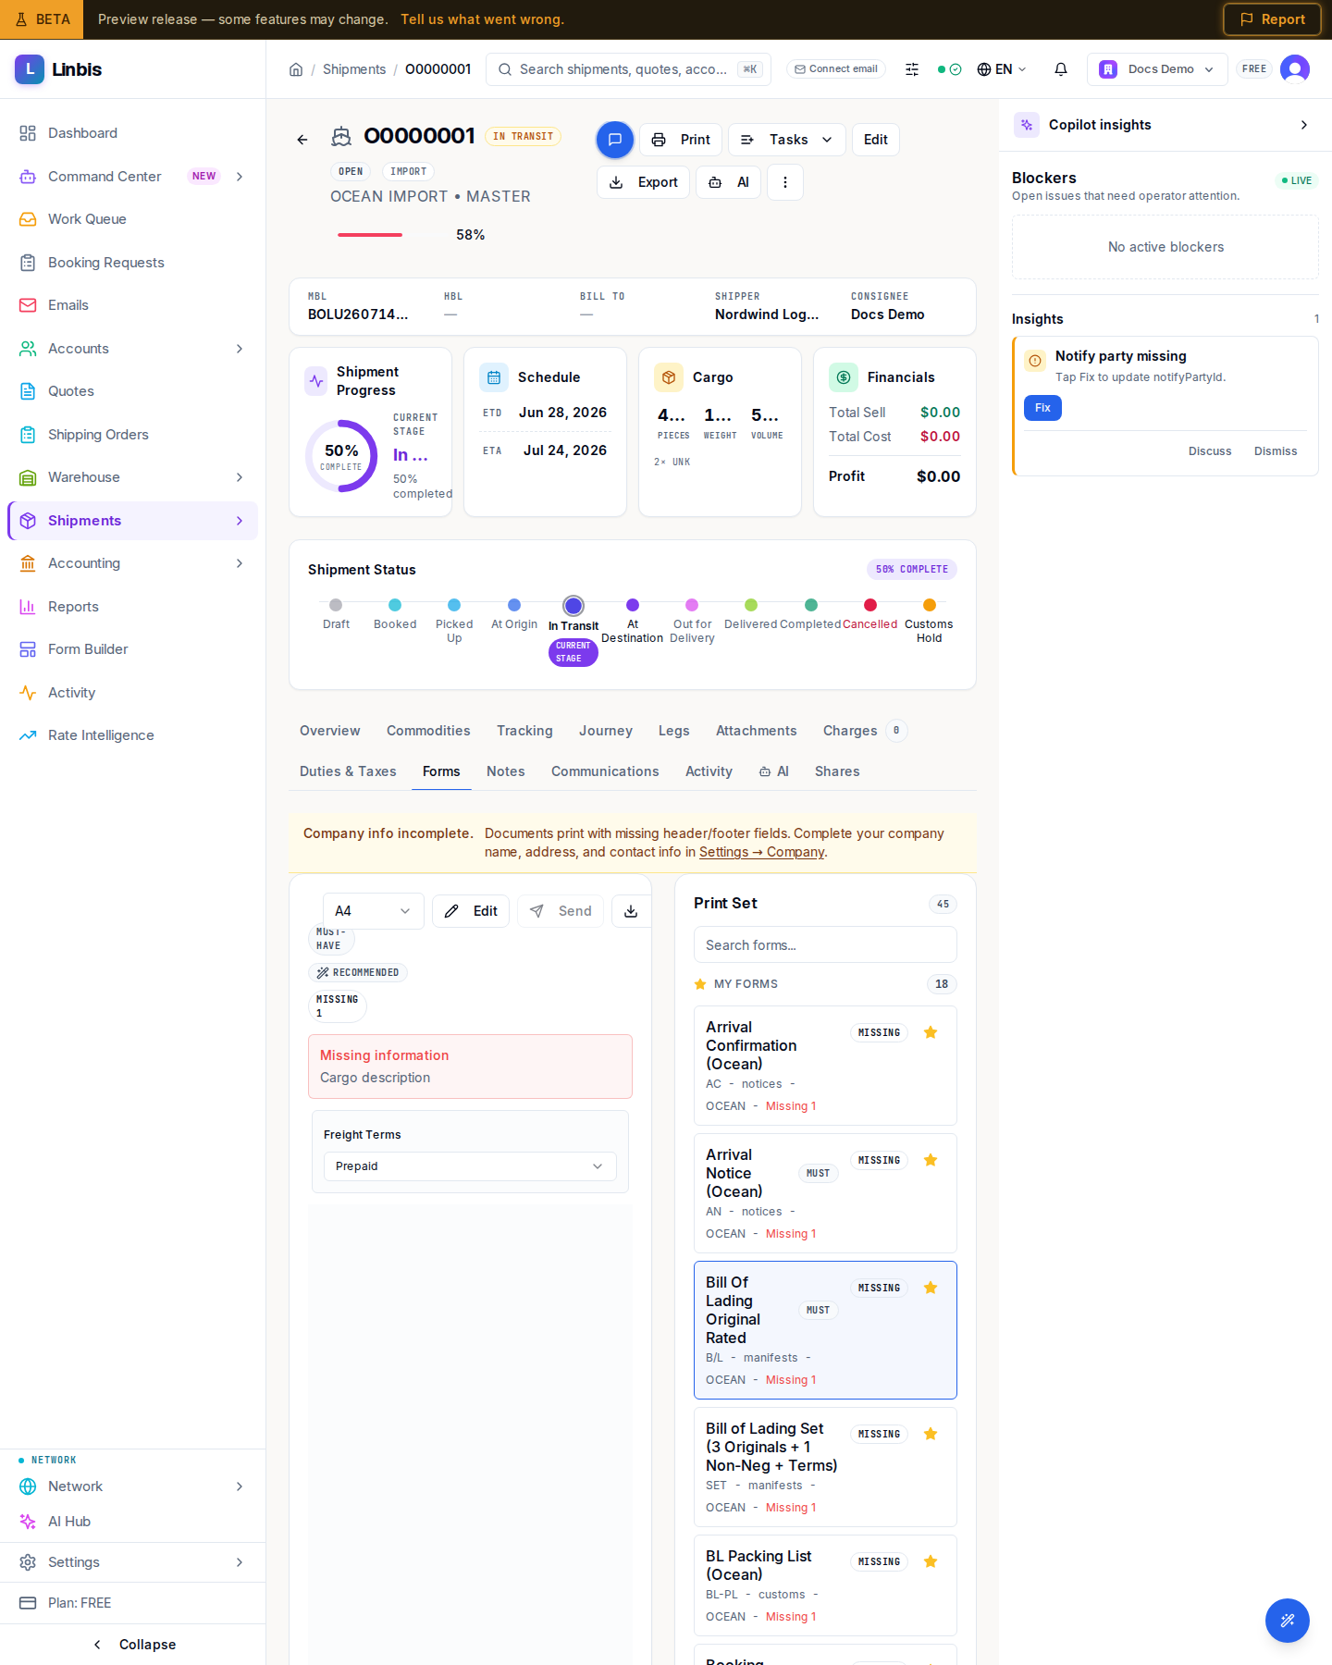The width and height of the screenshot is (1332, 1665).
Task: Open Reports in the sidebar
Action: [x=132, y=607]
